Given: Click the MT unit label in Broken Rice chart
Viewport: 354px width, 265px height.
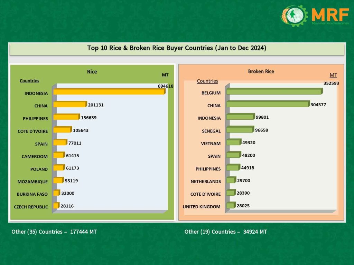Looking at the screenshot, I should click(333, 75).
